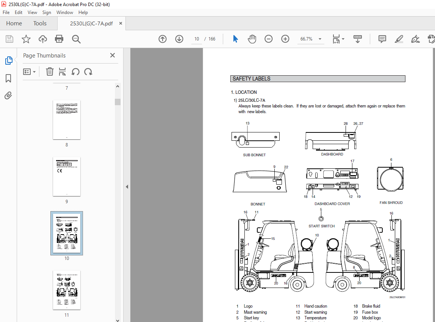Click the fit page width icon
Screen dimensions: 435x322
(x=336, y=39)
